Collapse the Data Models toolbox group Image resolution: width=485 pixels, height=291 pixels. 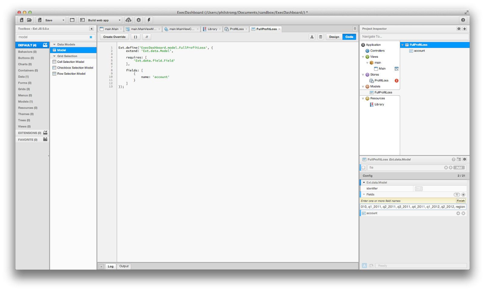pyautogui.click(x=55, y=45)
